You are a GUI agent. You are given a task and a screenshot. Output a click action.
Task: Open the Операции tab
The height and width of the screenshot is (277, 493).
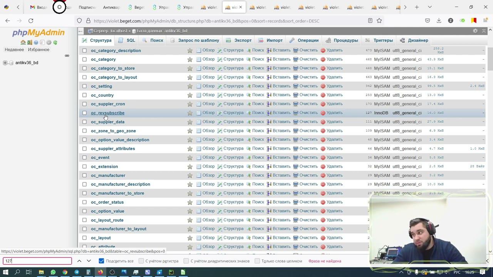(304, 40)
